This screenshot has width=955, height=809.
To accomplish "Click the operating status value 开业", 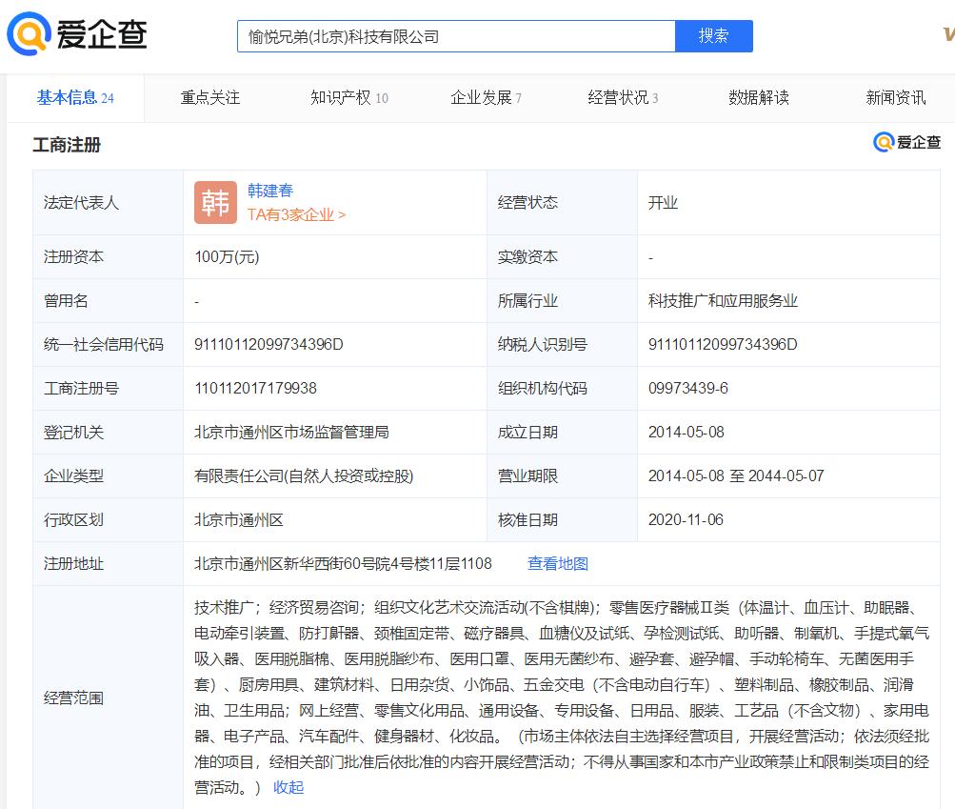I will pos(664,202).
